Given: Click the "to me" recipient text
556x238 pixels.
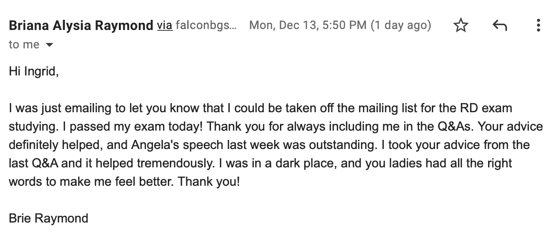Looking at the screenshot, I should coord(24,45).
